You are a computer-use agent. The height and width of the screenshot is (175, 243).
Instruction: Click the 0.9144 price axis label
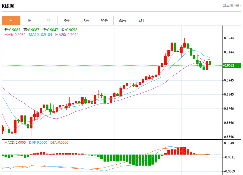229,52
